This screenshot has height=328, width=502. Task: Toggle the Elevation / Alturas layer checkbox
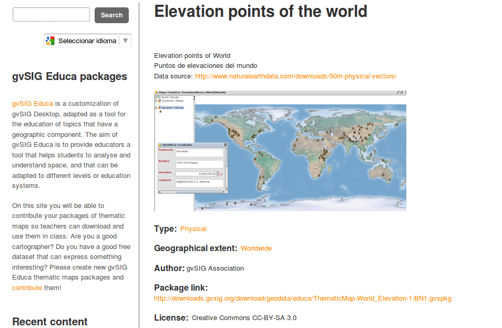pos(157,107)
